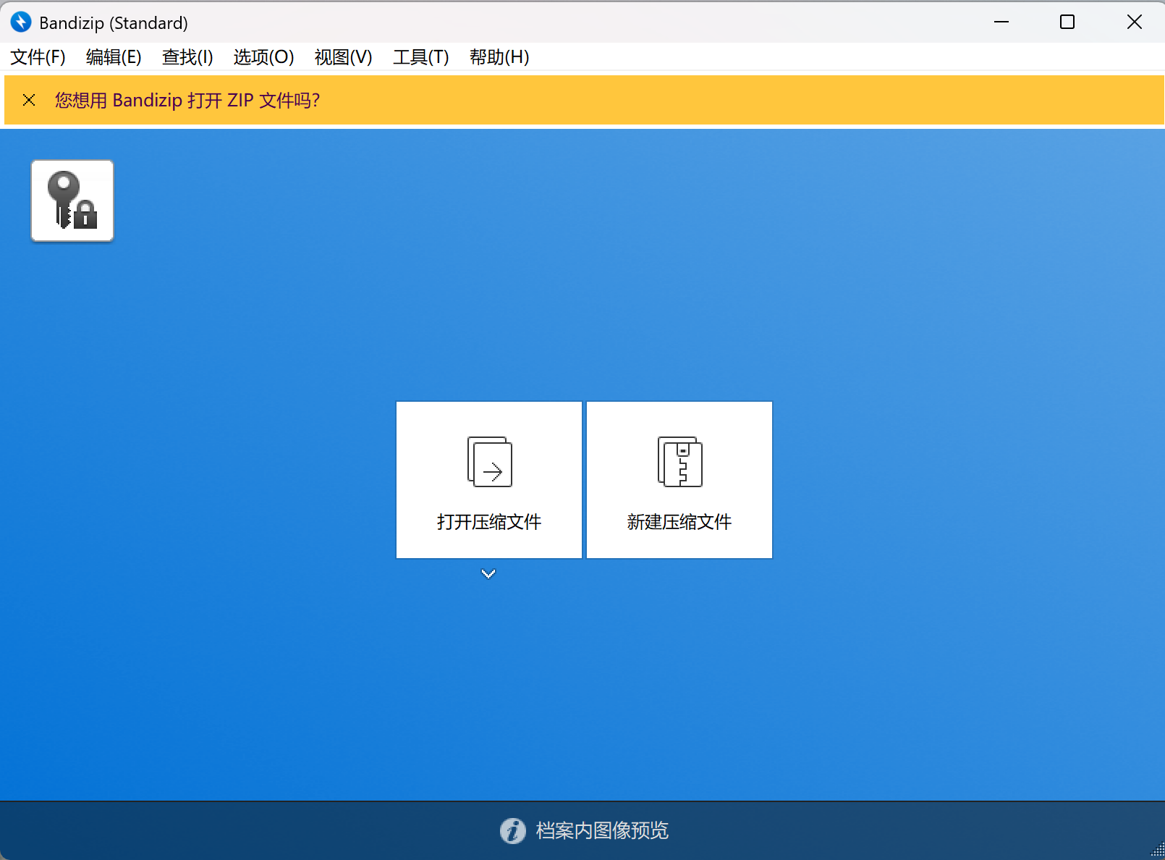
Task: Click the info icon in the bottom bar
Action: click(512, 830)
